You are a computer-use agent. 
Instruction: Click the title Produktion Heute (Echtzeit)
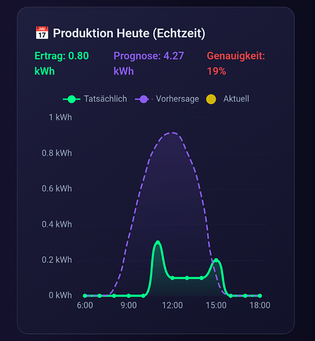[x=129, y=33]
